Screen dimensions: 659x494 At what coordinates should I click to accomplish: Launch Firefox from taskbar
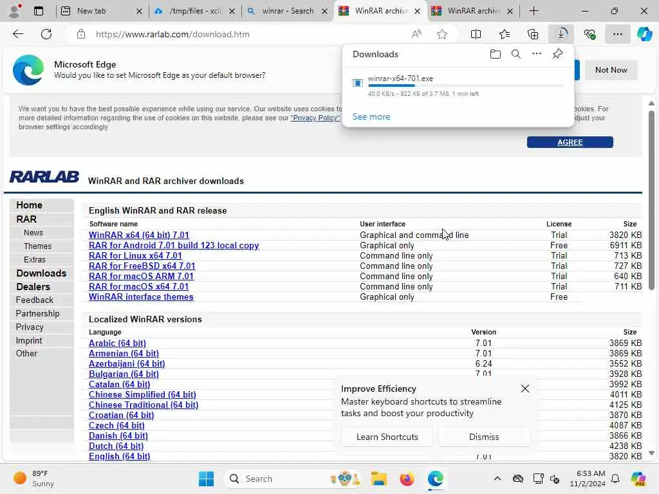tap(407, 479)
